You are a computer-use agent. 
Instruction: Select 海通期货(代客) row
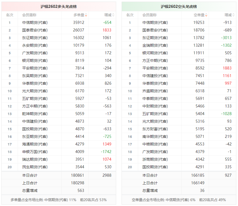tap(59, 144)
